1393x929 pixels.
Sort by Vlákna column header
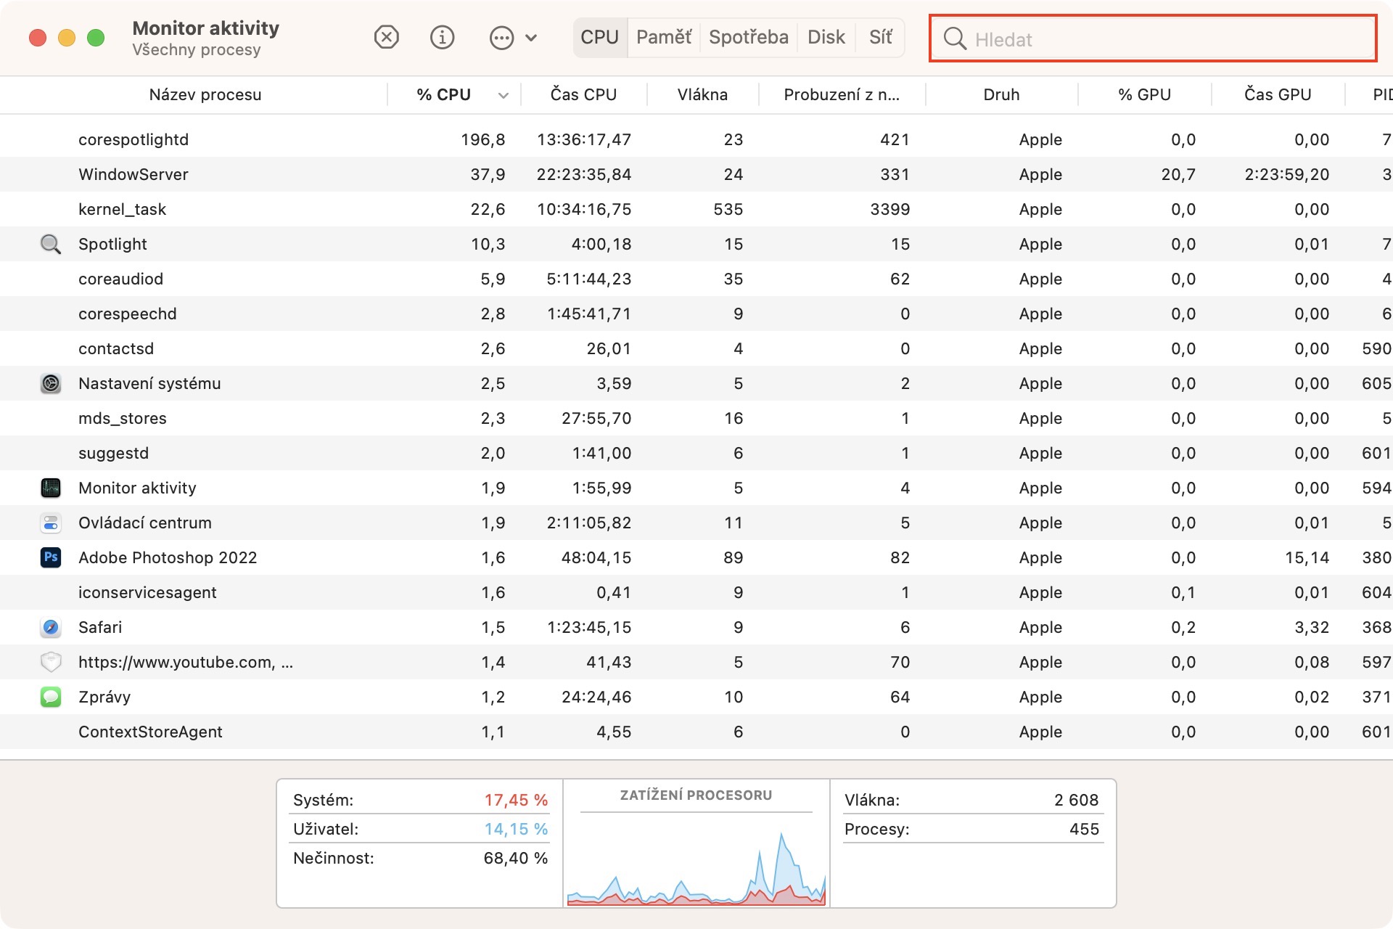point(702,95)
